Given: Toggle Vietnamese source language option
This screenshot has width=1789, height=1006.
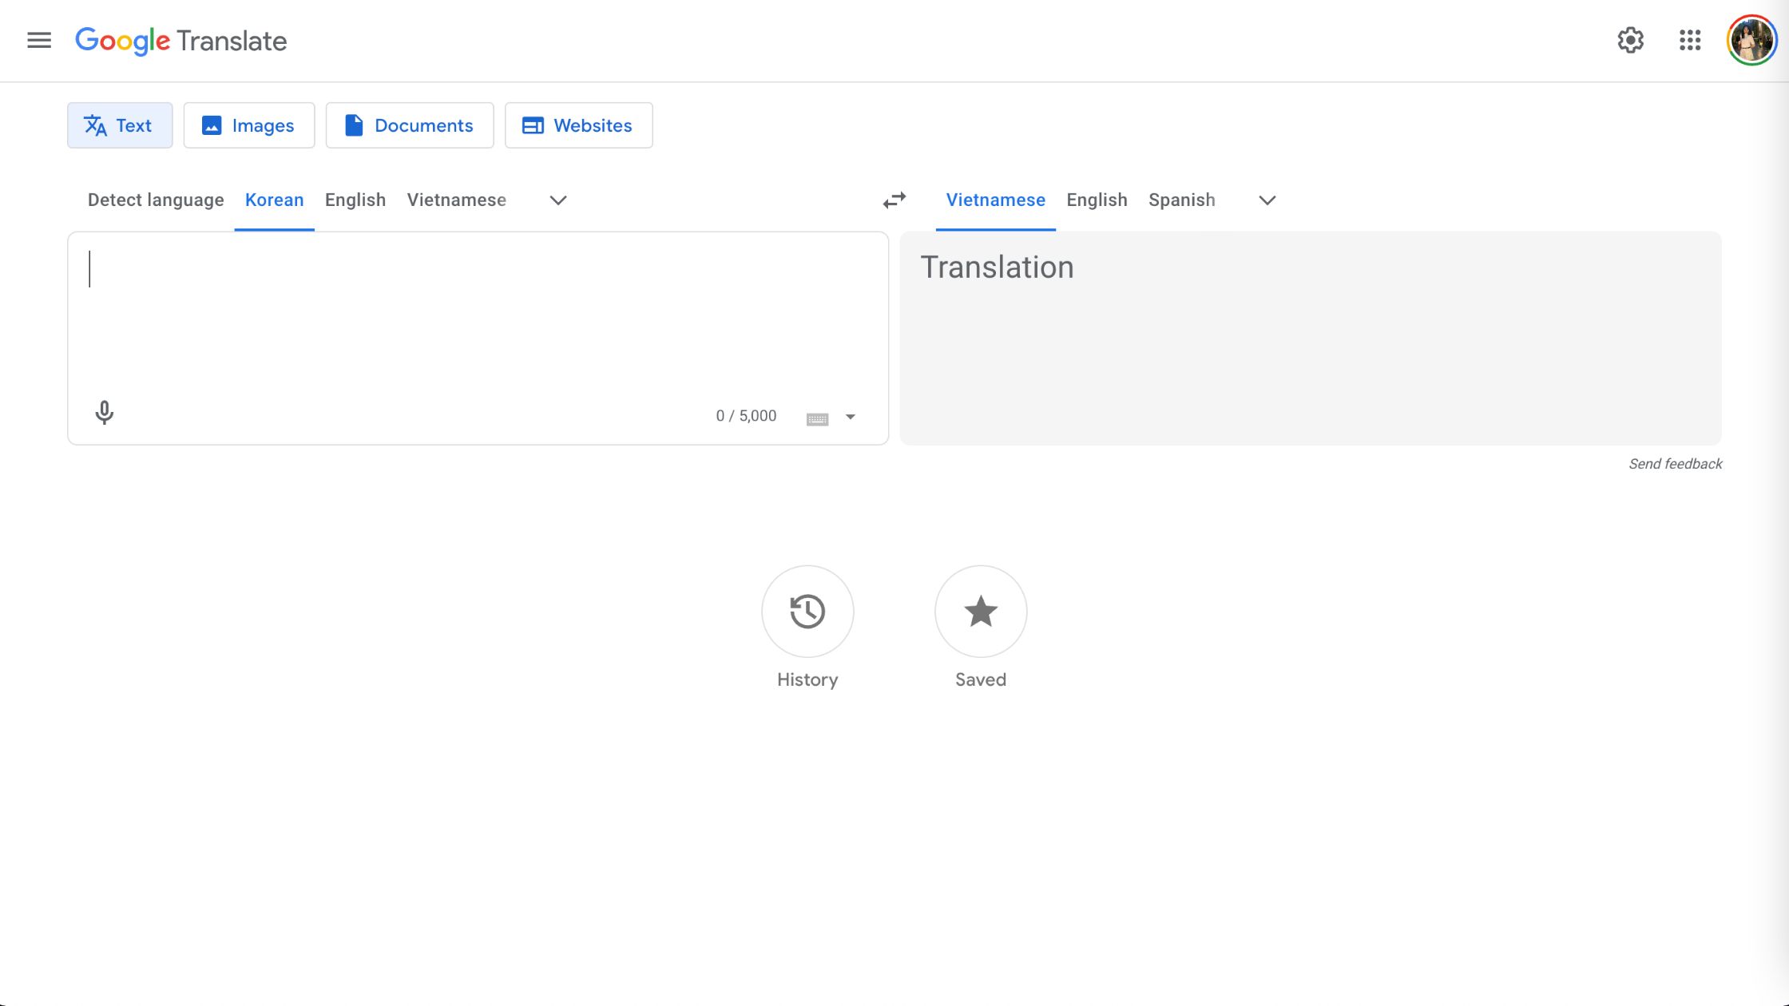Looking at the screenshot, I should (456, 200).
